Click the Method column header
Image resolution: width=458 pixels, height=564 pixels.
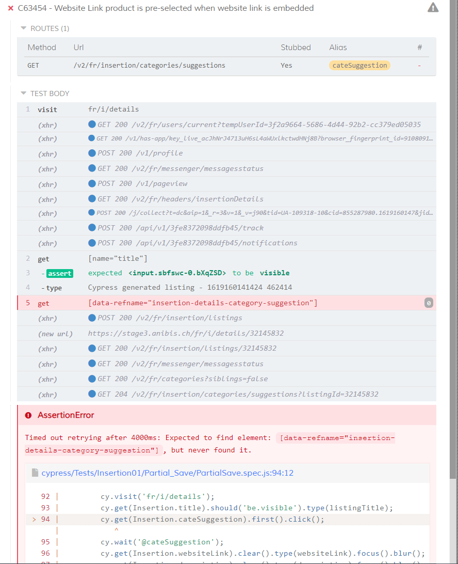point(42,47)
